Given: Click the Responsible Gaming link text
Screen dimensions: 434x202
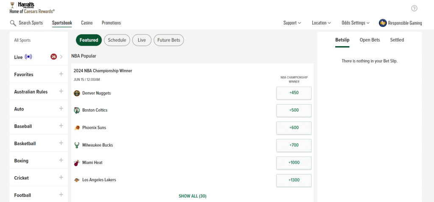Looking at the screenshot, I should 405,23.
